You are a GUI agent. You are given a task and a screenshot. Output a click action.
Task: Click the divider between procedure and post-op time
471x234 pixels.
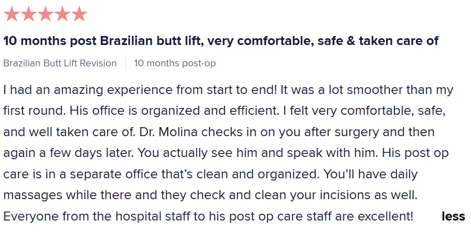pos(125,63)
